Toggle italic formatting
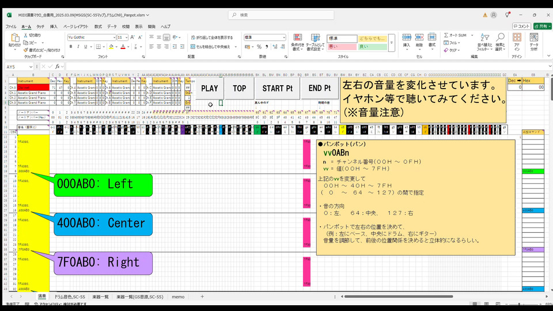Screen dimensions: 553x311 click(x=78, y=47)
